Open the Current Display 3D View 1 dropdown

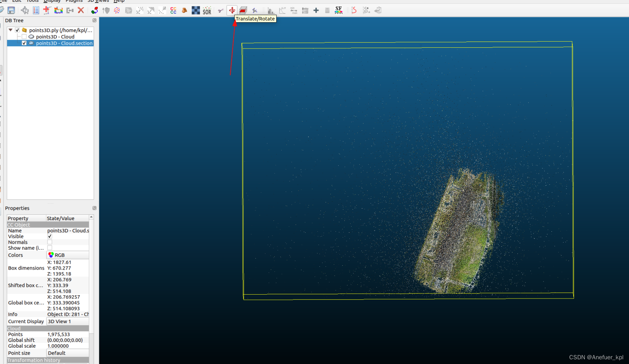click(x=68, y=321)
